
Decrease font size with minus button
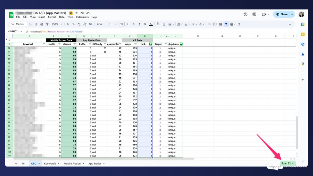point(116,24)
